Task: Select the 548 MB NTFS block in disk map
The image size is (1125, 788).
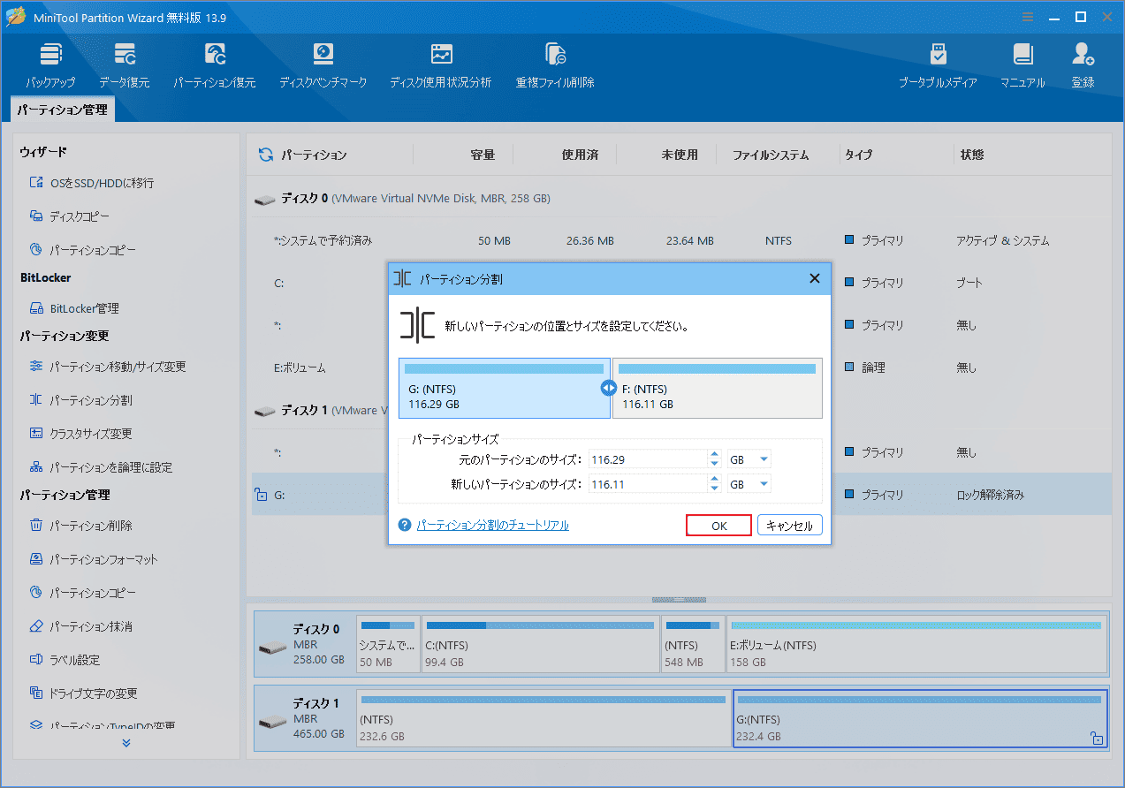Action: (x=693, y=645)
